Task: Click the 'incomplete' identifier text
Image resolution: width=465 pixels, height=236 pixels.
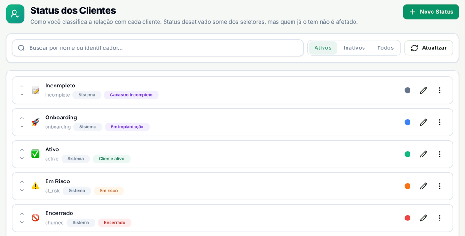Action: click(x=57, y=95)
